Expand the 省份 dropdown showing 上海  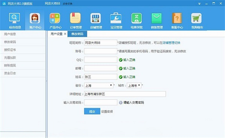(99, 85)
